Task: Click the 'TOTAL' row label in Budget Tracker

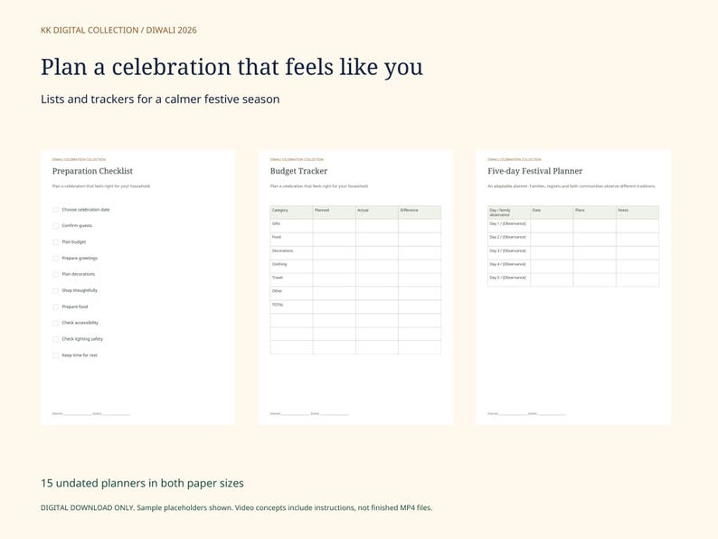Action: [278, 305]
